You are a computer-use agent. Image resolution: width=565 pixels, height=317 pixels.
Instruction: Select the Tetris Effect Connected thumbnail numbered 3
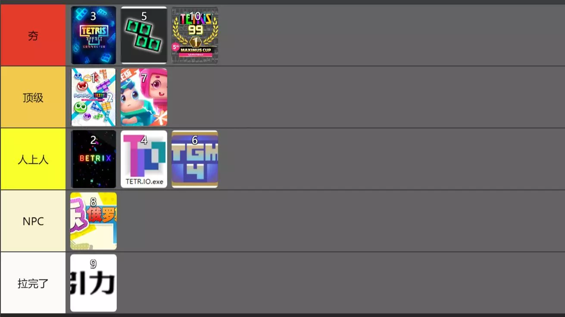pos(94,35)
